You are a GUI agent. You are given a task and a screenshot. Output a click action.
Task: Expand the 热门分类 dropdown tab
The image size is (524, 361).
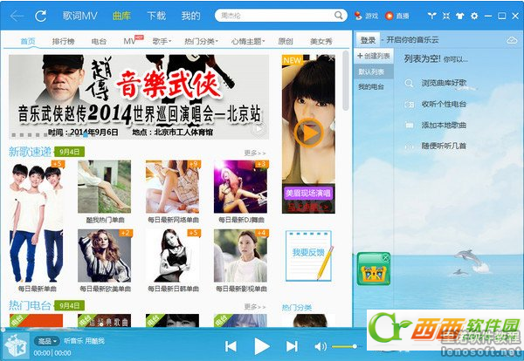pos(201,41)
